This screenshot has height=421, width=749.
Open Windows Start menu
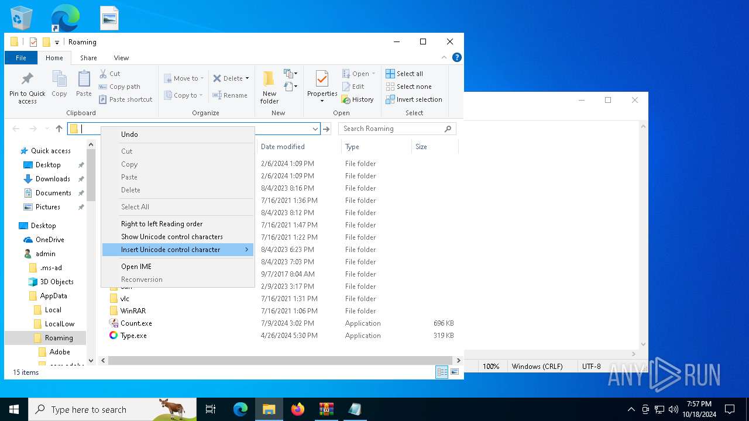14,409
